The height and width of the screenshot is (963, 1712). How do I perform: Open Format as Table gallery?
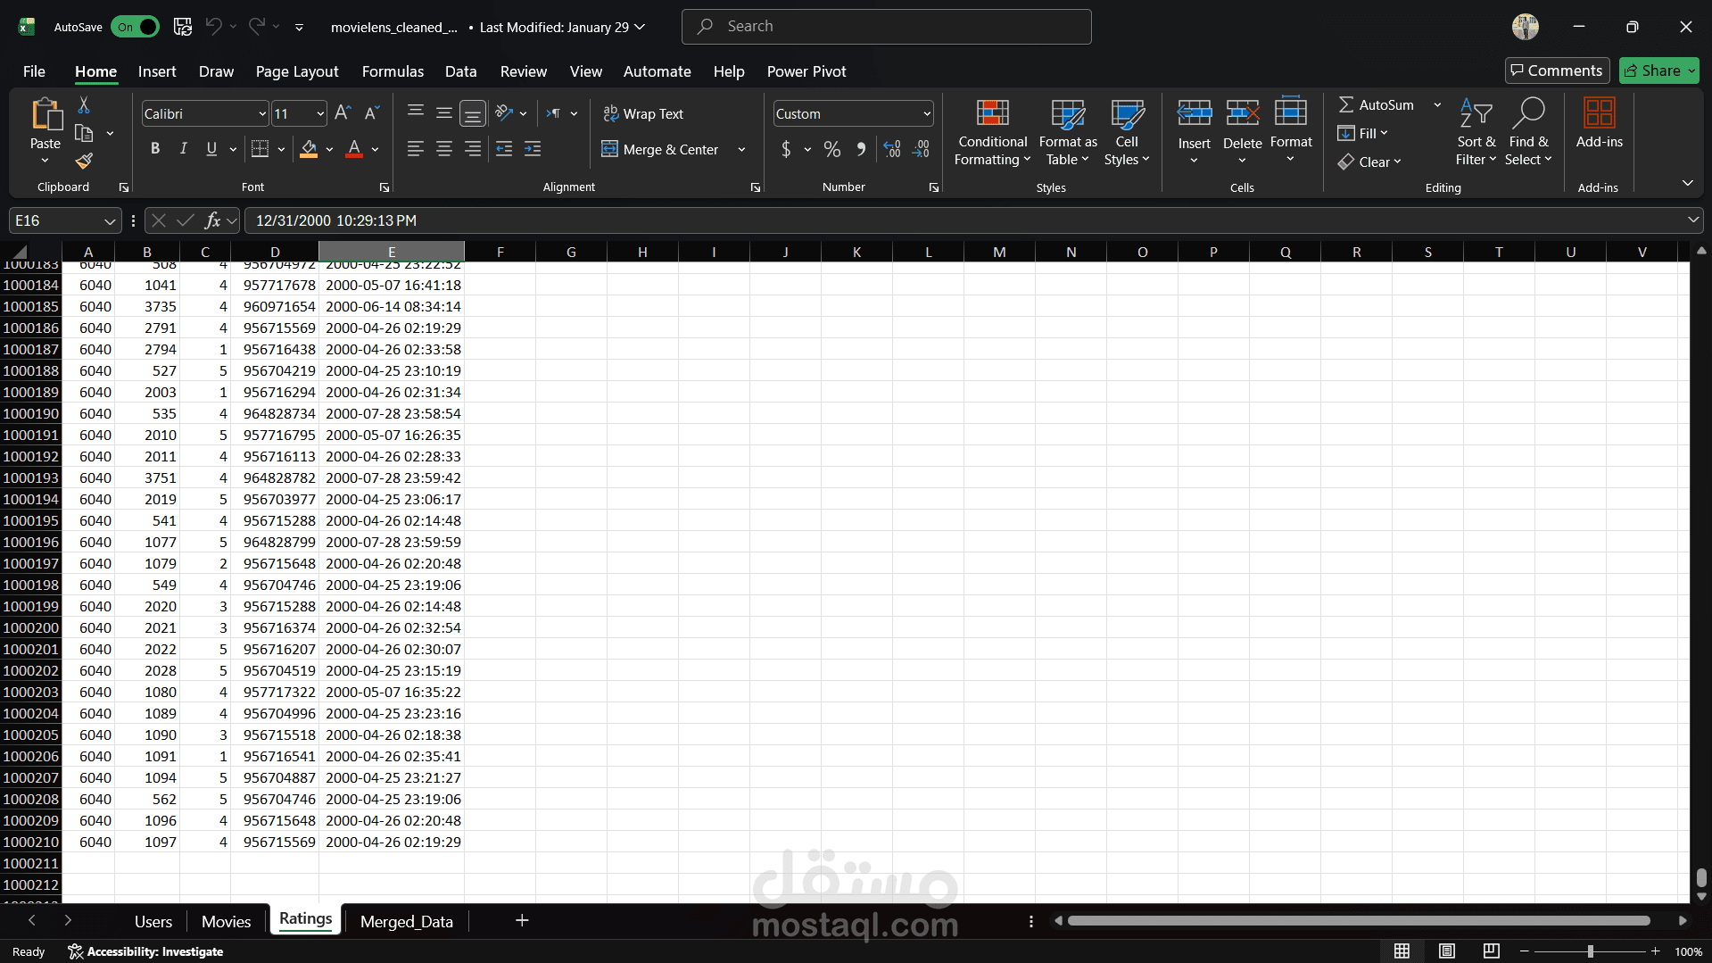click(x=1068, y=132)
